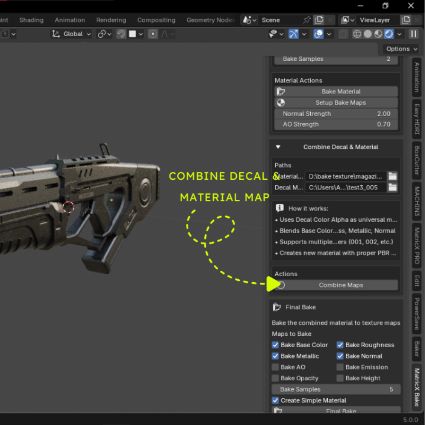Switch to wireframe viewport shading
425x425 pixels.
coord(357,34)
